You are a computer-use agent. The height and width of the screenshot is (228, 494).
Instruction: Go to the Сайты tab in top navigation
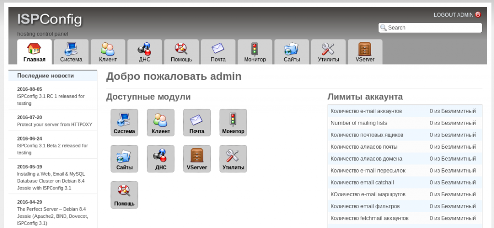(x=292, y=52)
